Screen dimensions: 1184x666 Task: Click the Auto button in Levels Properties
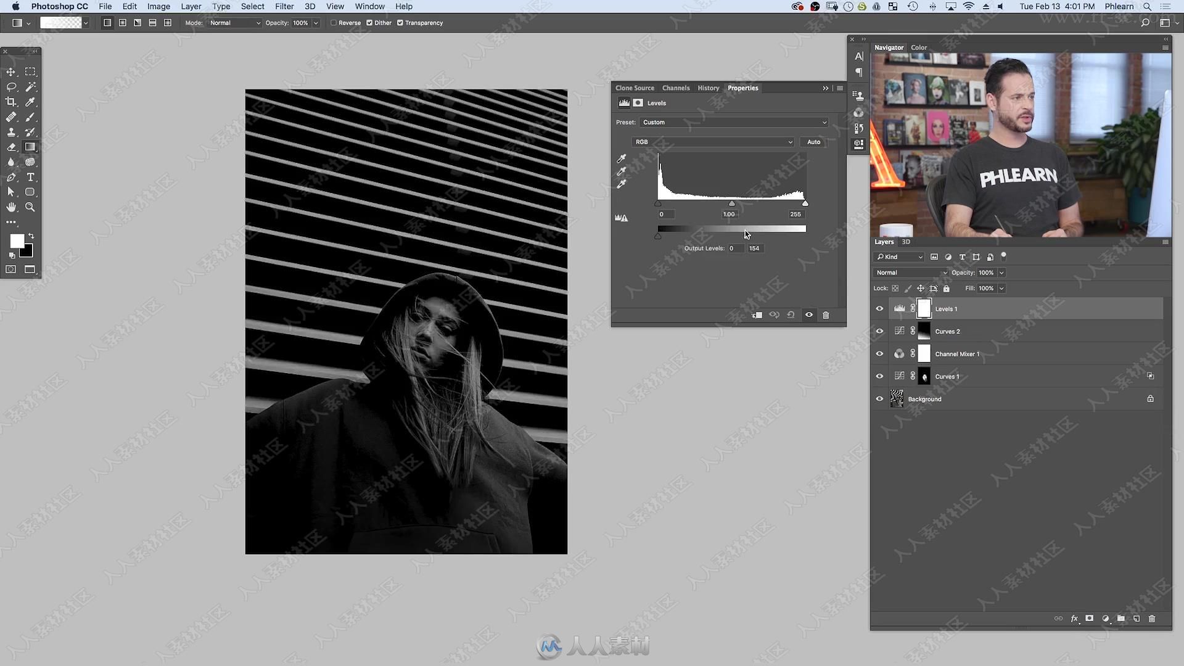813,141
